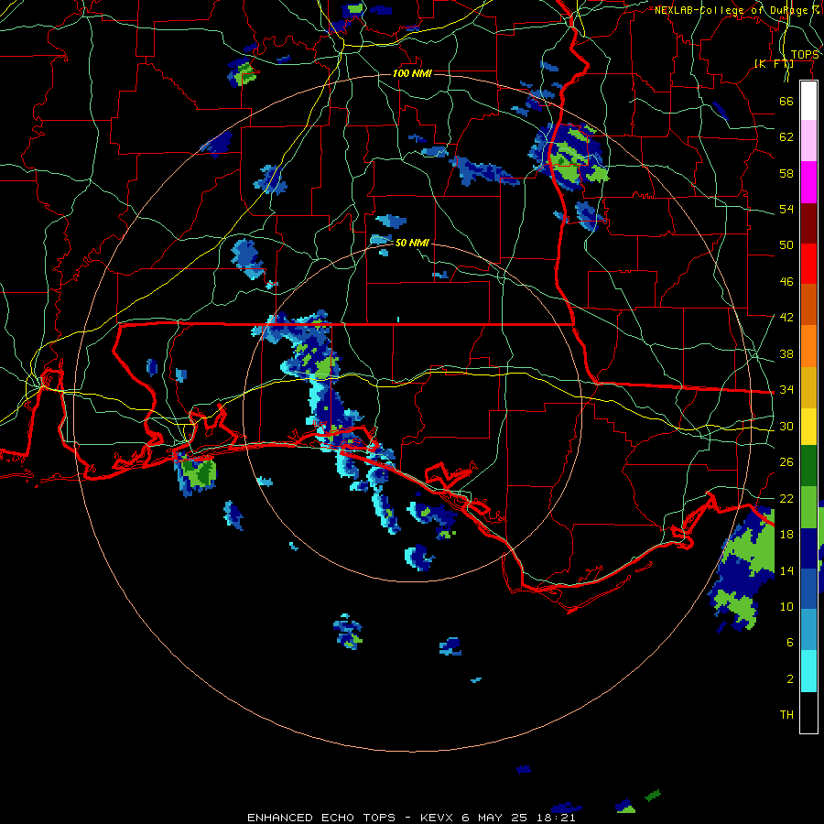The height and width of the screenshot is (824, 824).
Task: Click the 'NEXLAB-College of DuPage' header text
Action: (x=732, y=10)
